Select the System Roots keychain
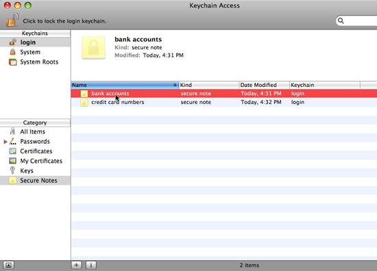The width and height of the screenshot is (377, 271). pos(35,62)
